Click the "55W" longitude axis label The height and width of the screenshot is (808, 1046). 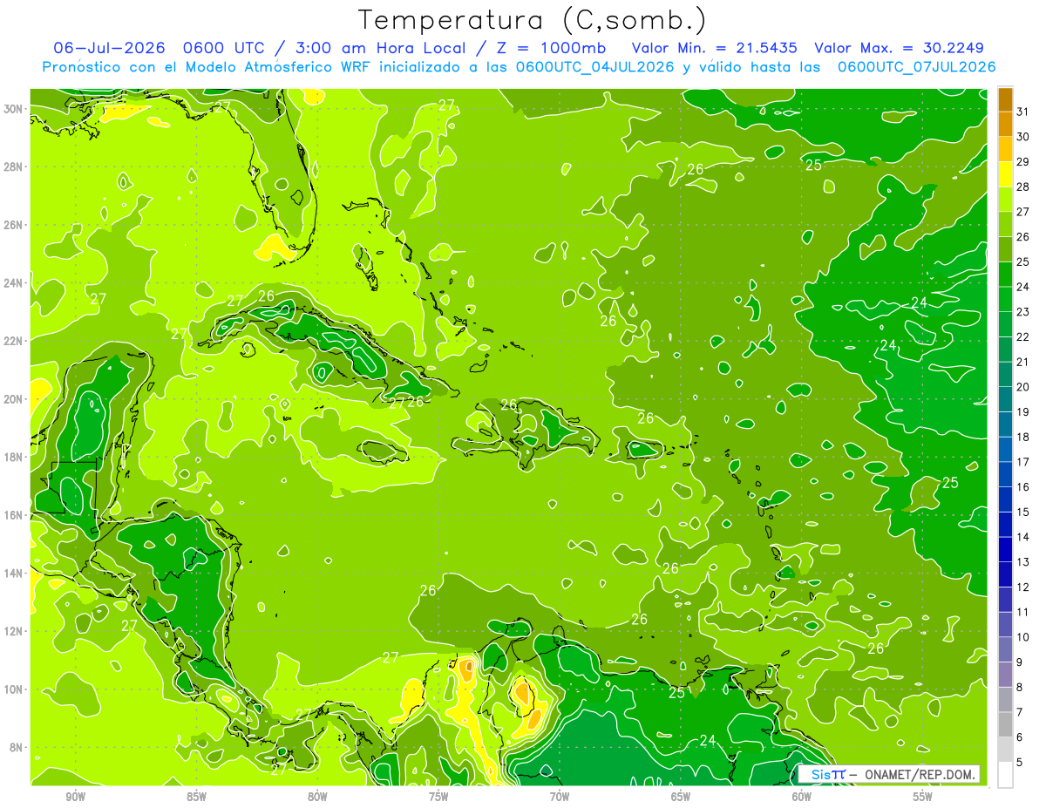click(x=923, y=796)
